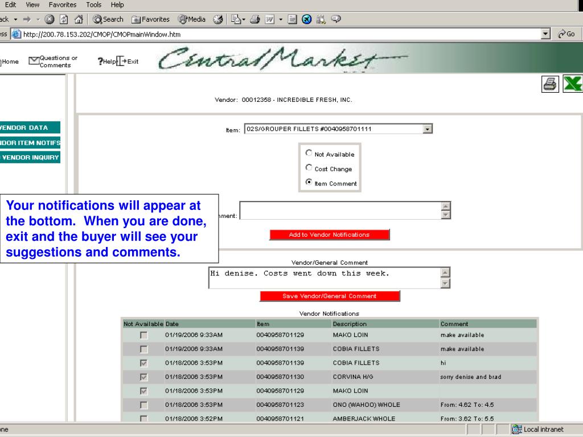The height and width of the screenshot is (437, 583).
Task: Open the VENDOR DATA sidebar tab
Action: (30, 127)
